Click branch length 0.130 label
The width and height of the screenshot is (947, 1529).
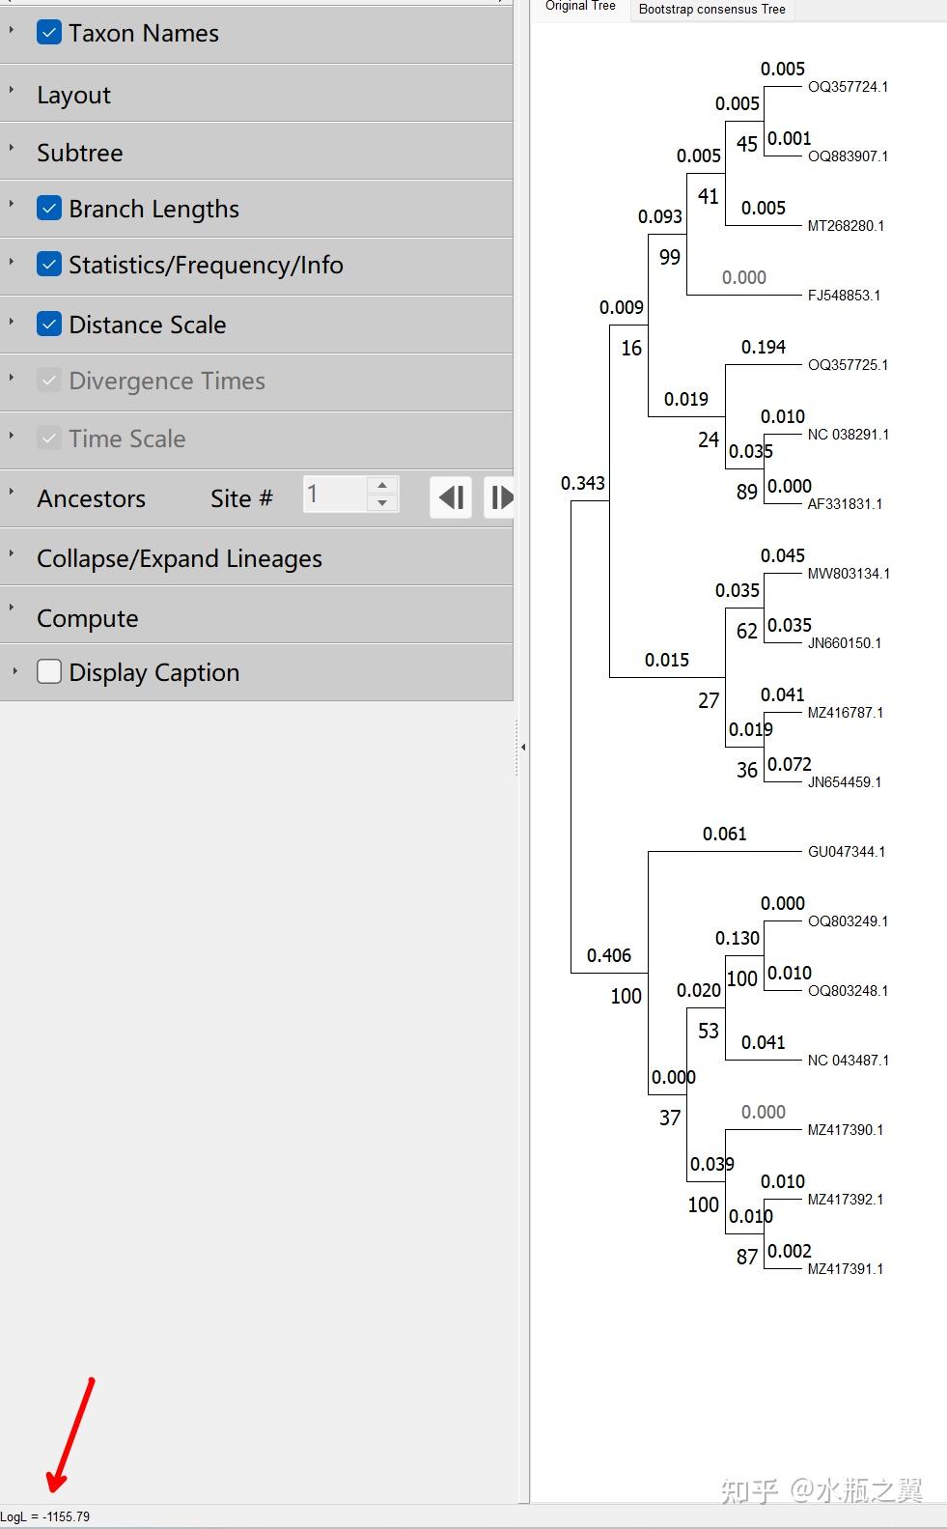click(x=738, y=938)
